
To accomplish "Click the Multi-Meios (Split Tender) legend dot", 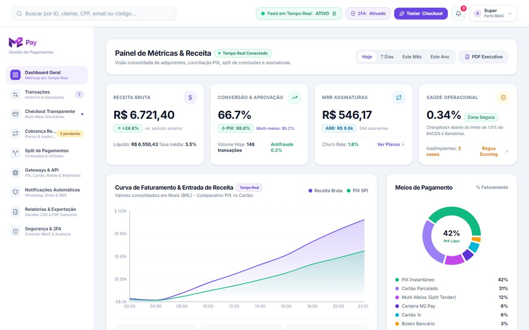I will [x=397, y=297].
